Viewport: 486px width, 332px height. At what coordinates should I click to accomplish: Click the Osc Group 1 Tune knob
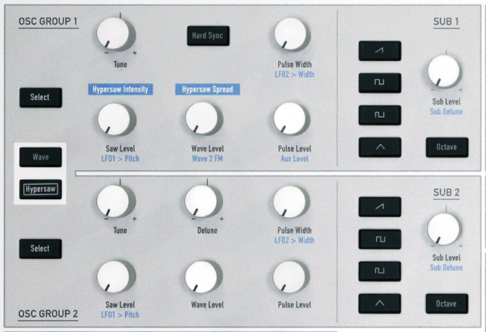tap(117, 32)
